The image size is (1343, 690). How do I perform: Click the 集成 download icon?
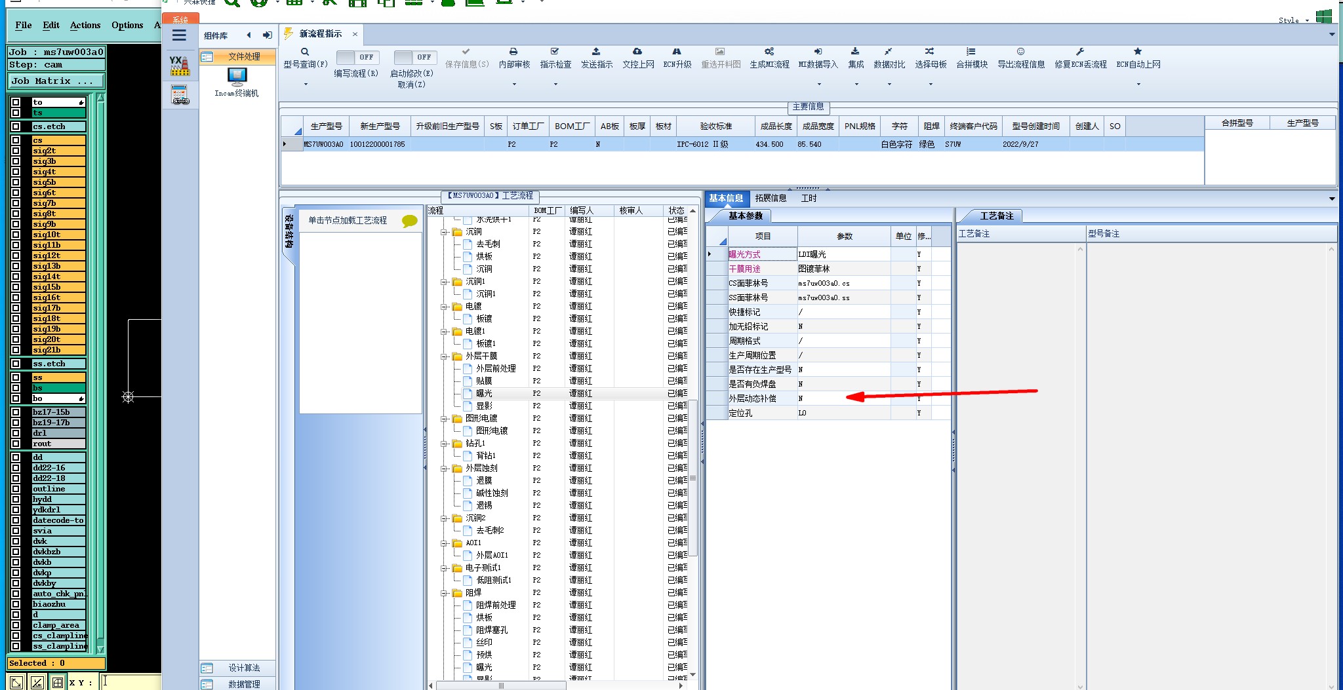(x=855, y=52)
